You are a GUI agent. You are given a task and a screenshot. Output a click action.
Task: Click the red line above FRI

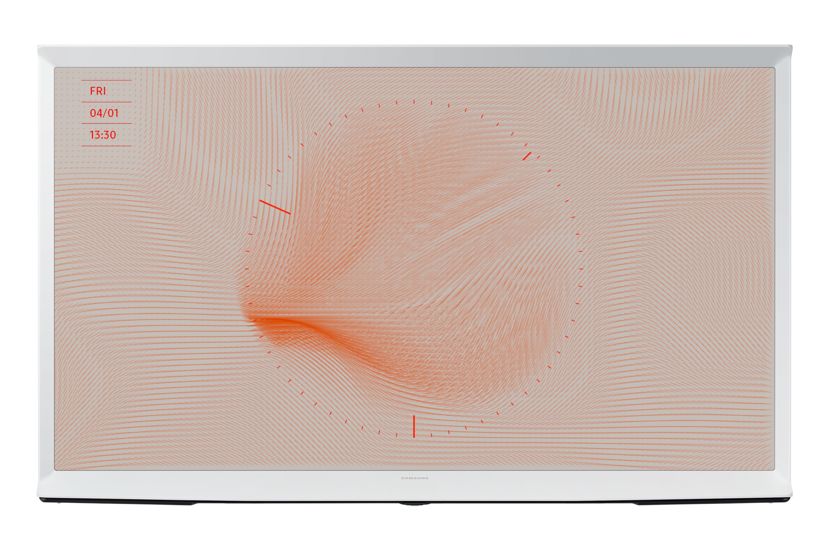[x=106, y=80]
